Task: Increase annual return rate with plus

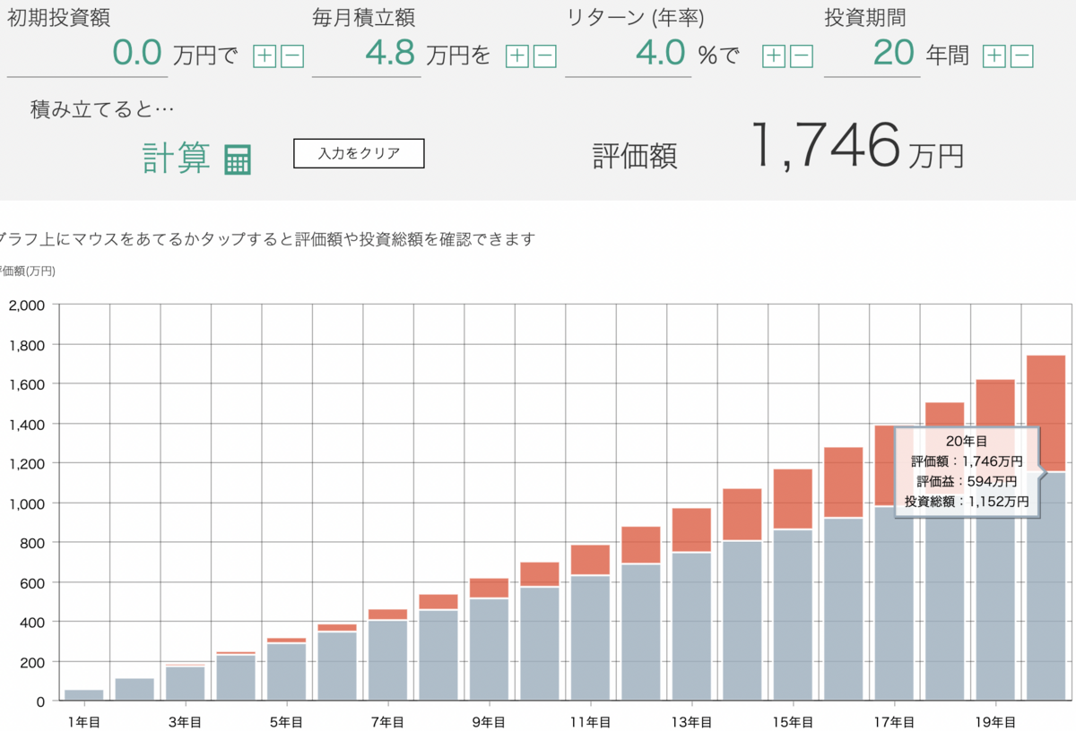Action: pos(774,56)
